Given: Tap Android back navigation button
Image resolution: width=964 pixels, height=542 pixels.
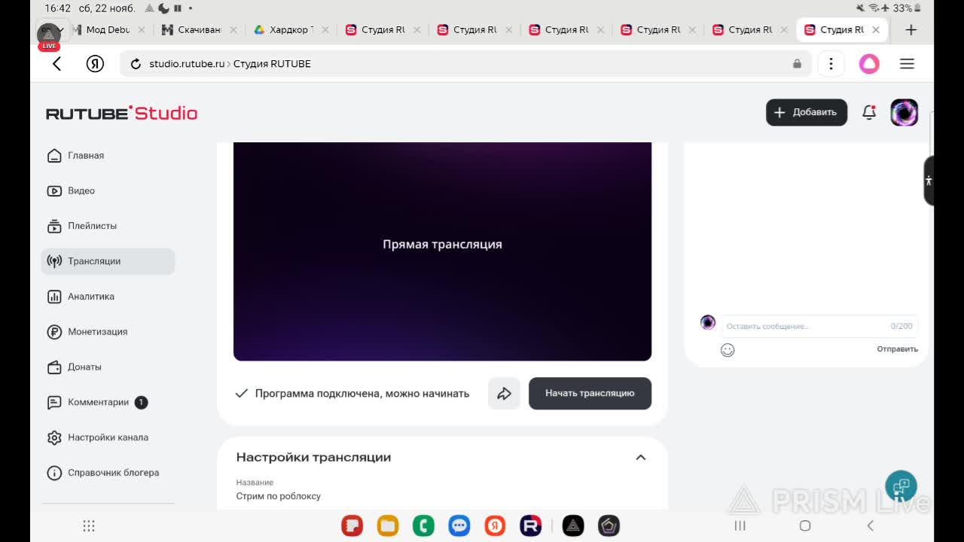Looking at the screenshot, I should (x=870, y=526).
